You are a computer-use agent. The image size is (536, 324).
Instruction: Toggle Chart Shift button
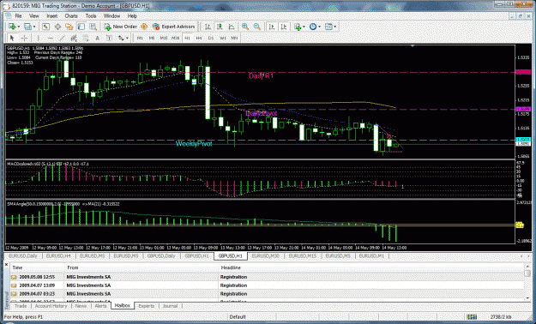pos(284,27)
